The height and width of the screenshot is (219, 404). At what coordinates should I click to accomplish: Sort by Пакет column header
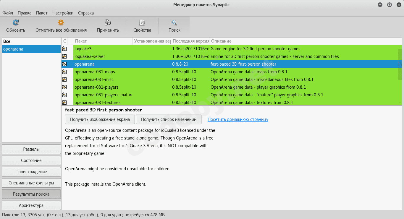tap(103, 41)
